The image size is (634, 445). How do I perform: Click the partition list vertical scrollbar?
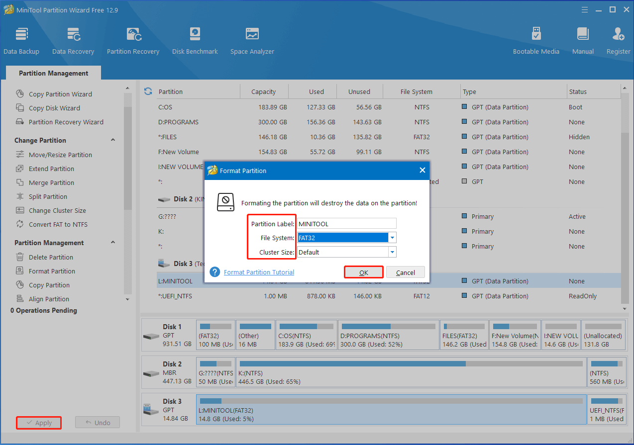(x=625, y=199)
